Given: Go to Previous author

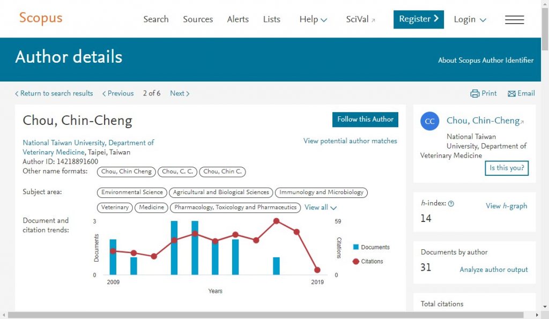Looking at the screenshot, I should point(118,93).
